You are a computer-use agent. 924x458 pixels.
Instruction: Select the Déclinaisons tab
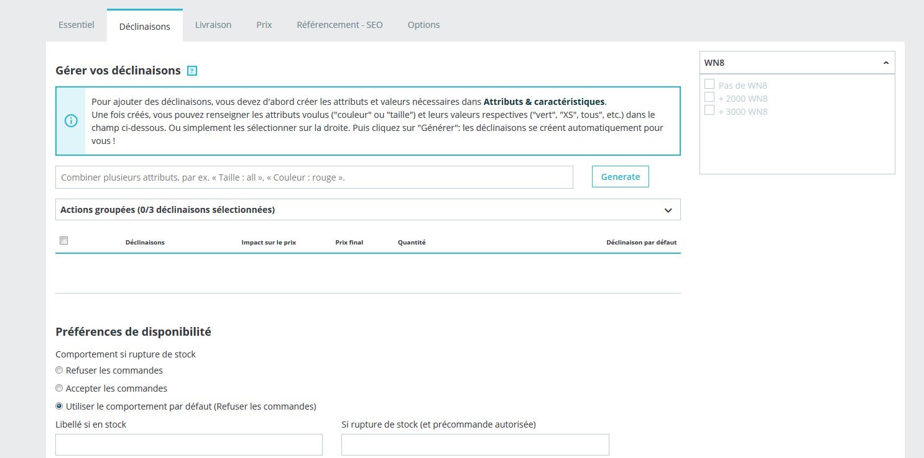145,26
